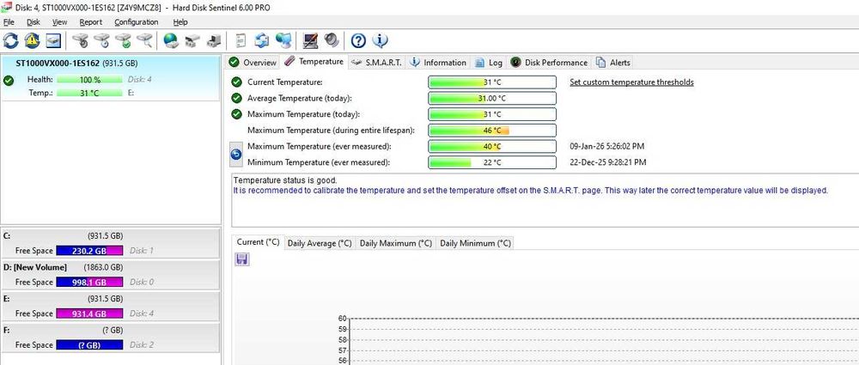Select the ST1000VX000-1ES162 disk entry
This screenshot has width=859, height=365.
pyautogui.click(x=110, y=77)
